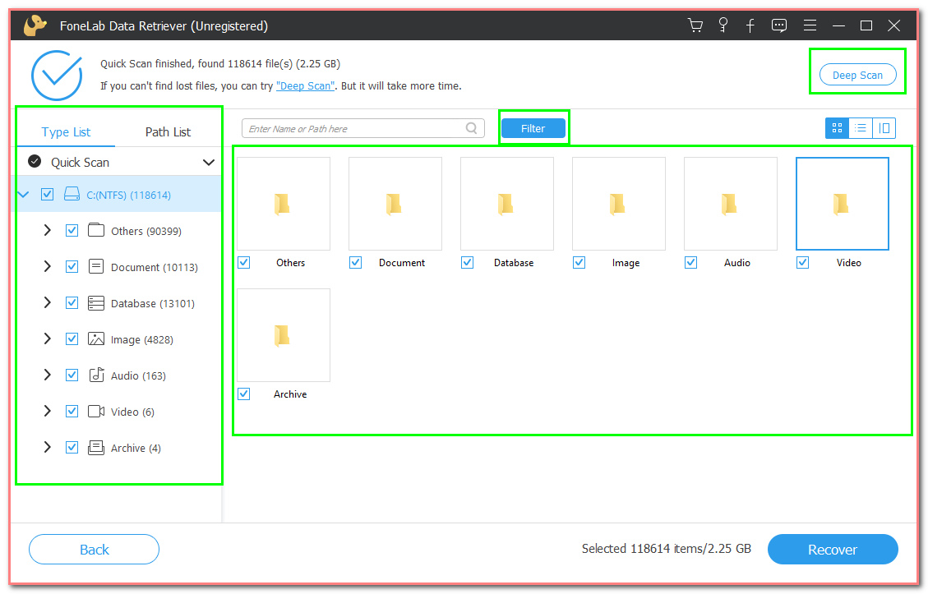Uncheck Document (10113) checkbox in tree
Image resolution: width=928 pixels, height=594 pixels.
[72, 266]
